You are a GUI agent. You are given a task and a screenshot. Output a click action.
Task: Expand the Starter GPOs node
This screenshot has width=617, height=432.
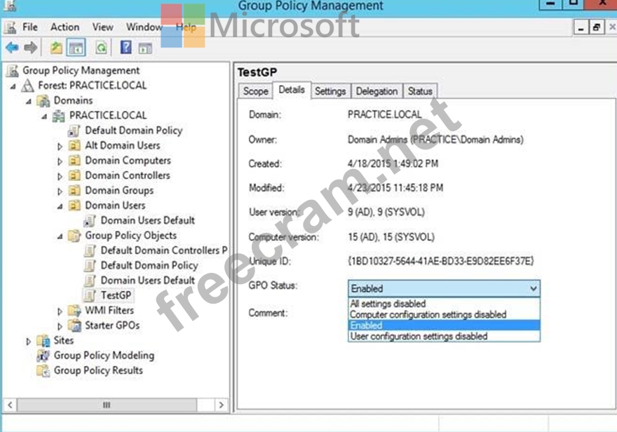tap(60, 326)
